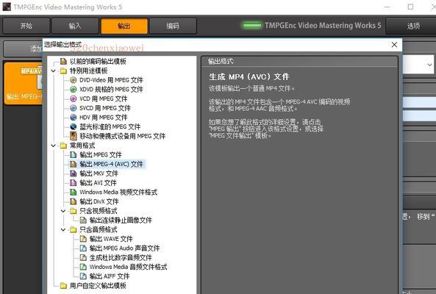Click the 只含视频格式 folder icon
The height and width of the screenshot is (294, 436).
point(73,211)
